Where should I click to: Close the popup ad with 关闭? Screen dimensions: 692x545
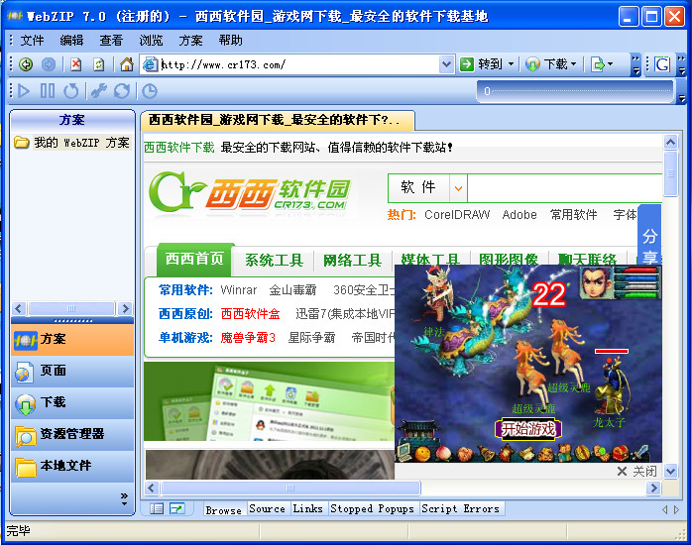click(636, 472)
